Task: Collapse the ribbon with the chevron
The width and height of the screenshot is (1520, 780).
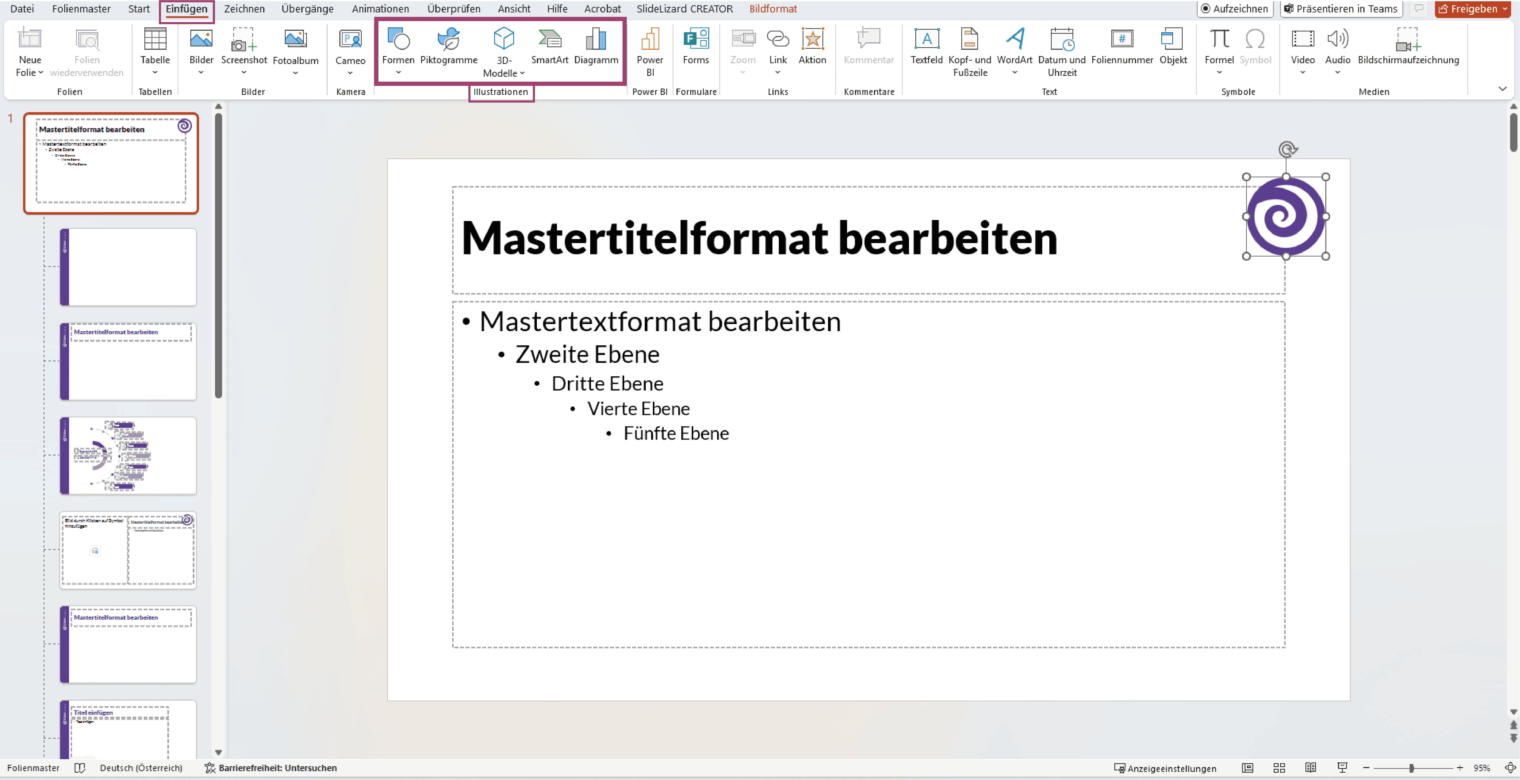Action: tap(1502, 89)
